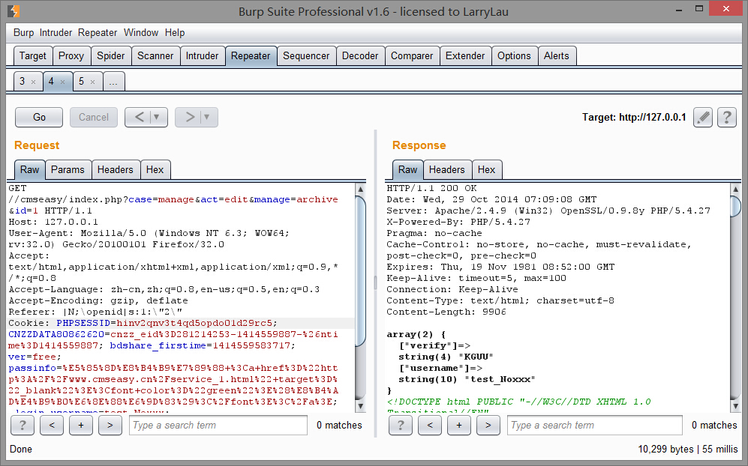748x466 pixels.
Task: Switch Request view to Hex tab
Action: [x=155, y=169]
